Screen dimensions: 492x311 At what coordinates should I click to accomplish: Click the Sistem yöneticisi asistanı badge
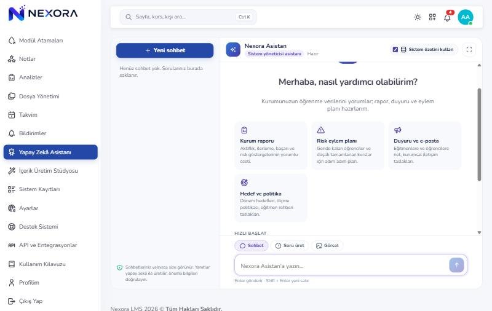coord(274,54)
